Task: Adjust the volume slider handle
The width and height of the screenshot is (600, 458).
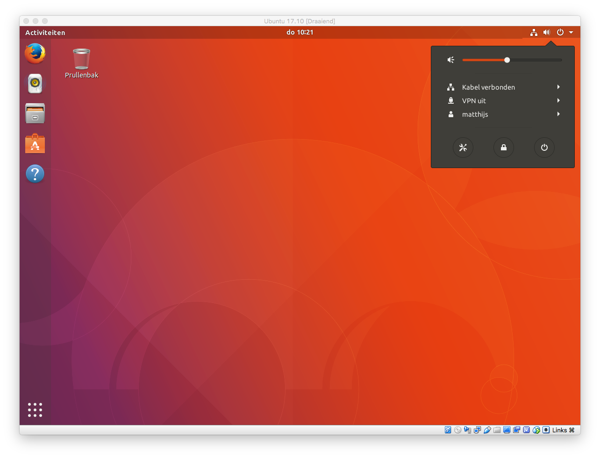Action: tap(507, 60)
